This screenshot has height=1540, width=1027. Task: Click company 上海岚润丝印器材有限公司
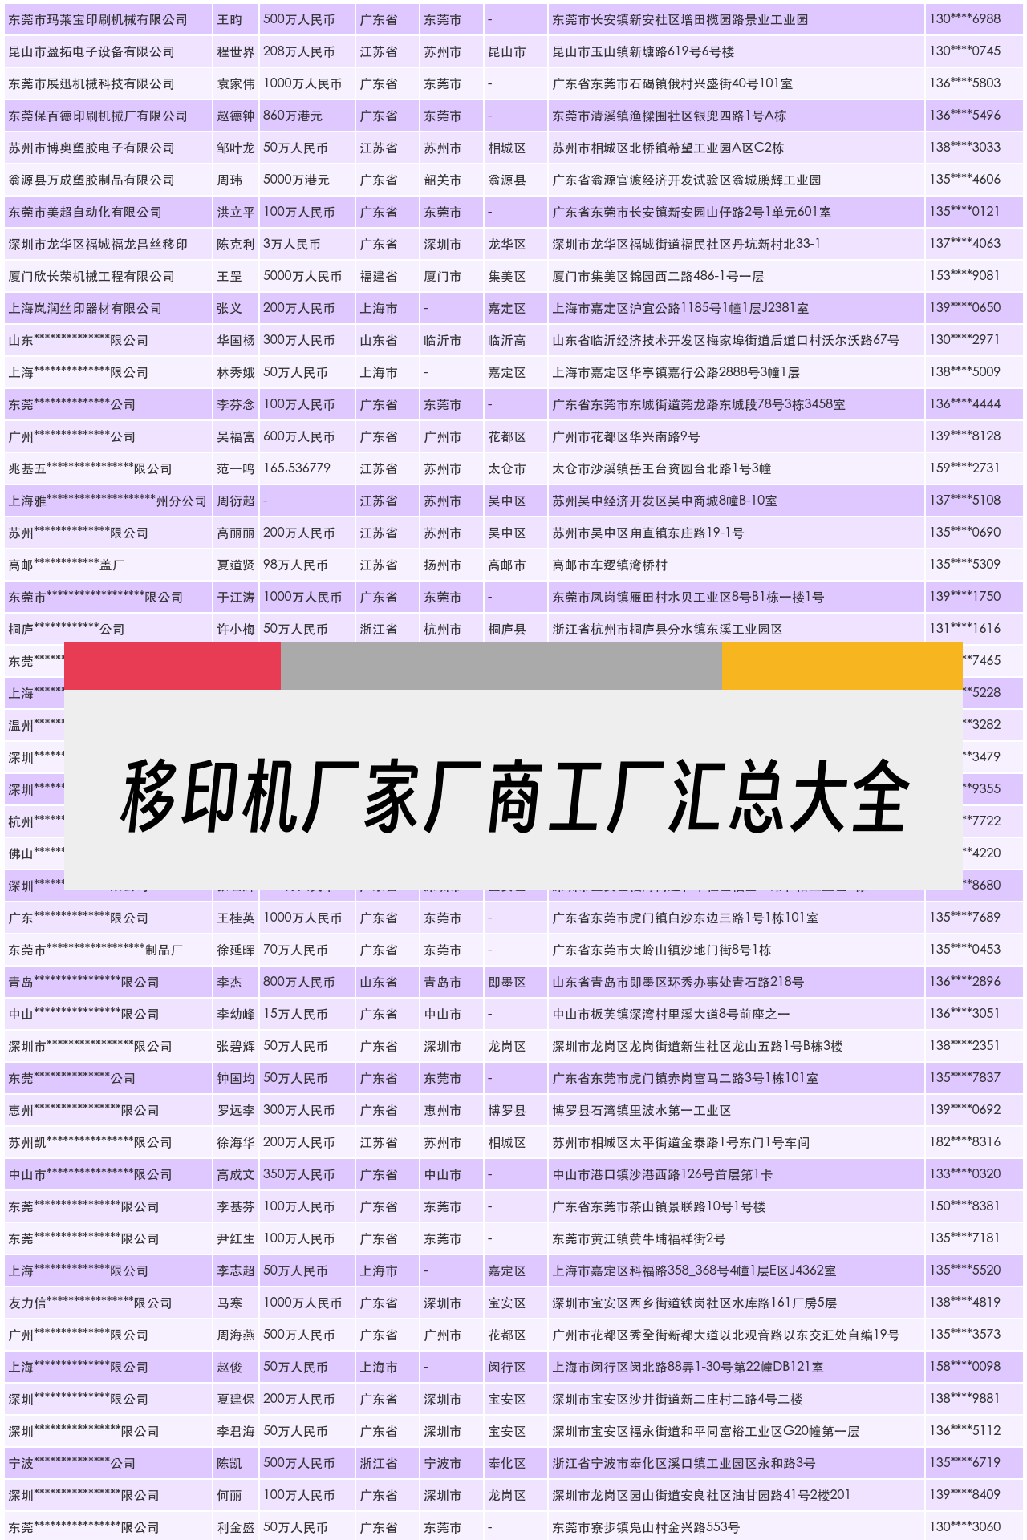coord(85,308)
